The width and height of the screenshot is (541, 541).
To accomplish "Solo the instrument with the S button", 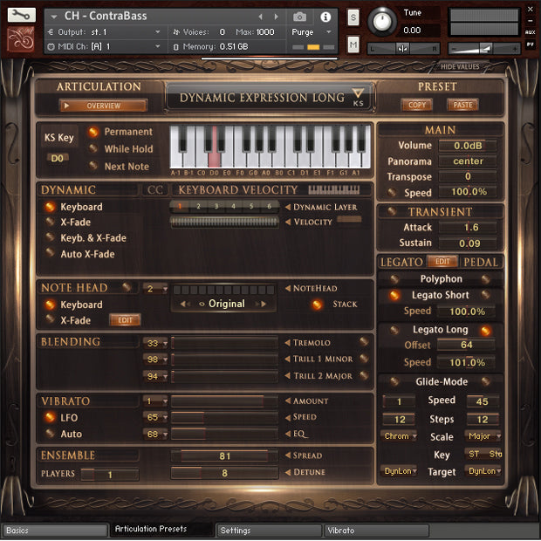I will 353,17.
